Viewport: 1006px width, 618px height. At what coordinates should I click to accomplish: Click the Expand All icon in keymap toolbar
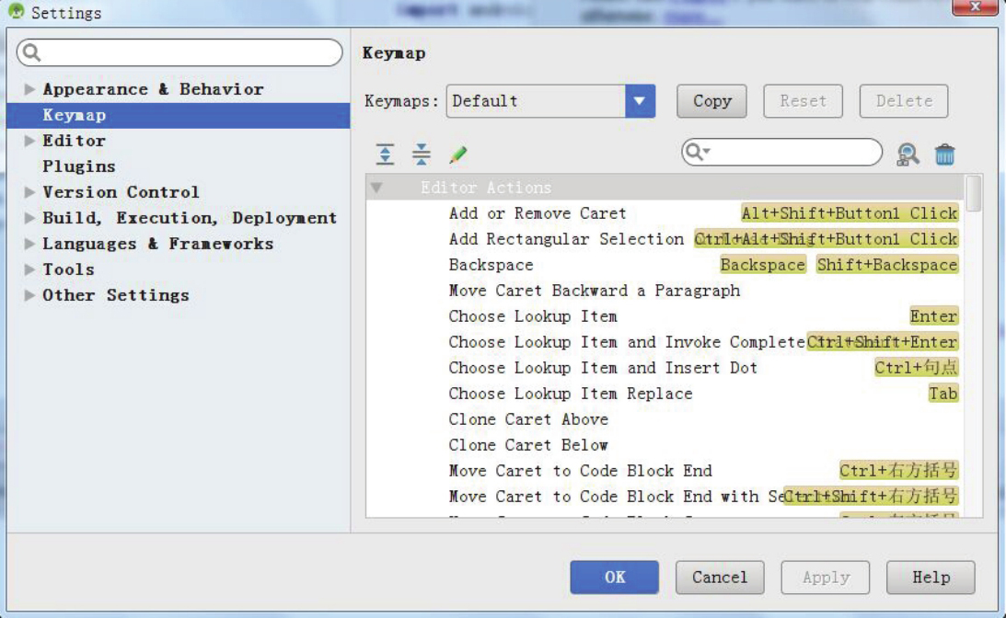(385, 154)
